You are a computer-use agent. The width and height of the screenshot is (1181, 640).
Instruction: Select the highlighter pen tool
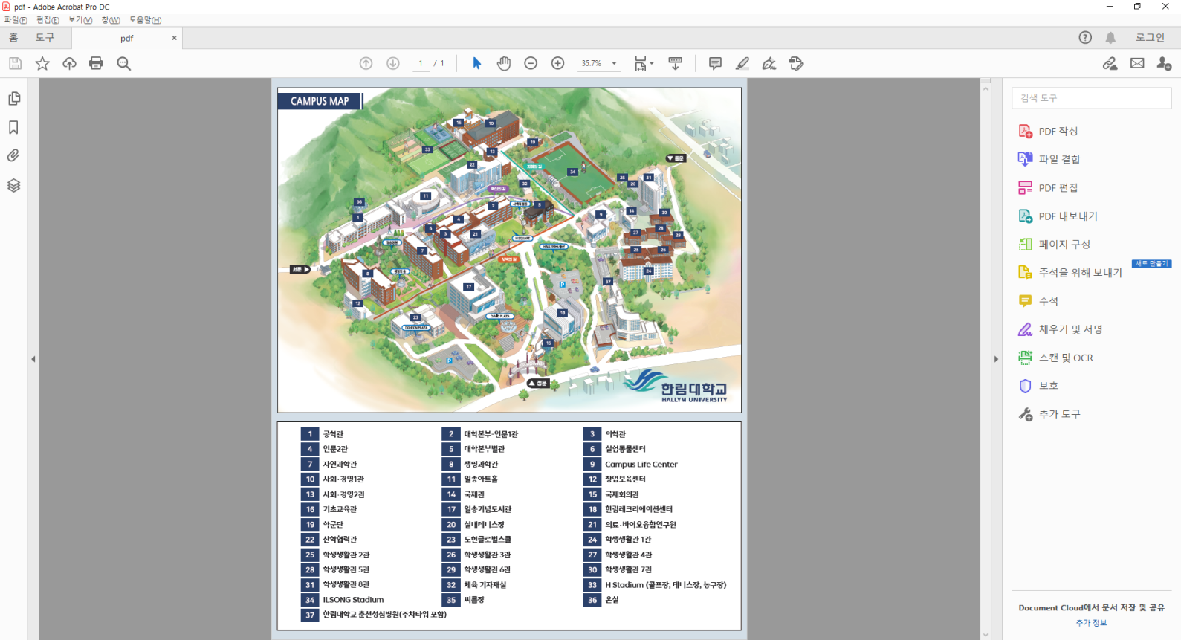pos(742,64)
